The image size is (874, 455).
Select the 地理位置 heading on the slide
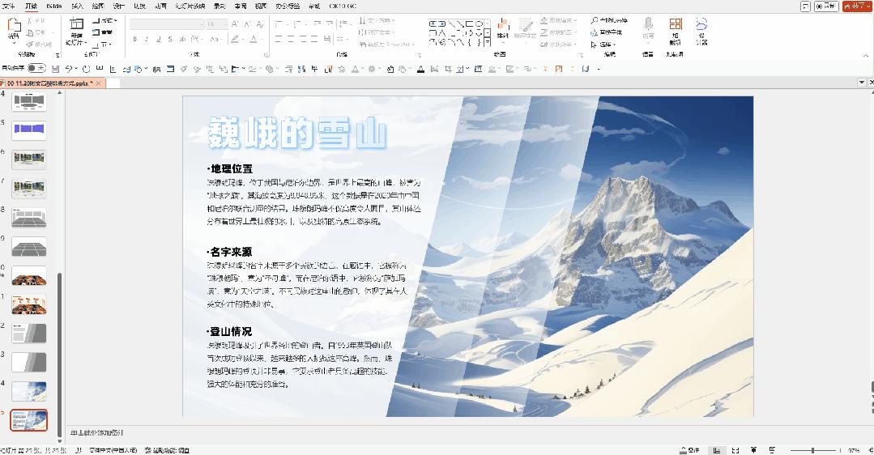[230, 168]
